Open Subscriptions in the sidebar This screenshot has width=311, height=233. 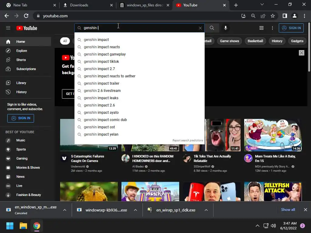(x=26, y=69)
